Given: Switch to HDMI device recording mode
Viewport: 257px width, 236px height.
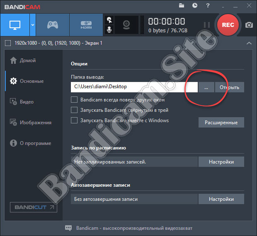Looking at the screenshot, I should coord(86,25).
